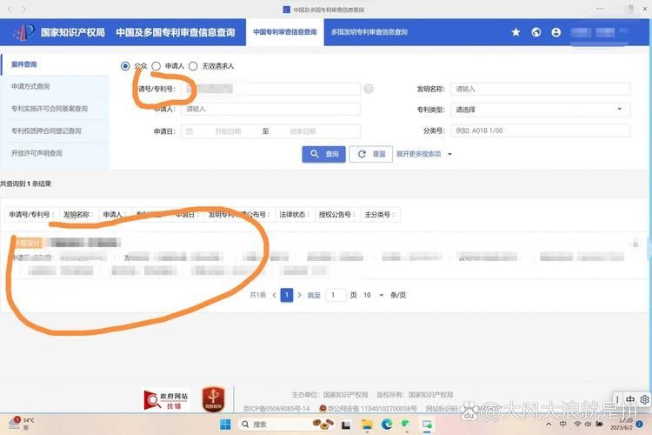This screenshot has width=652, height=435.
Task: Click the taskbar clock showing 2023/6/2
Action: tap(622, 425)
